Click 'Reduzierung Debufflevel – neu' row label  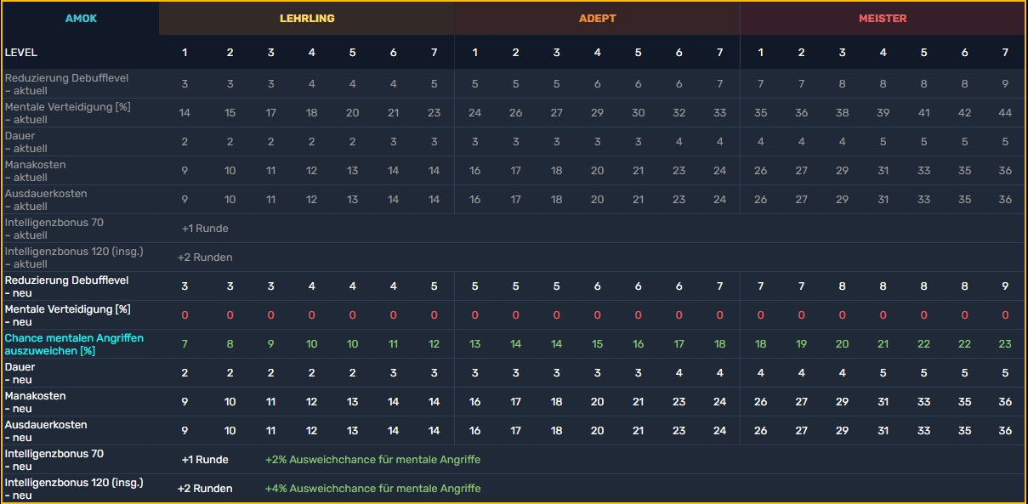point(66,286)
